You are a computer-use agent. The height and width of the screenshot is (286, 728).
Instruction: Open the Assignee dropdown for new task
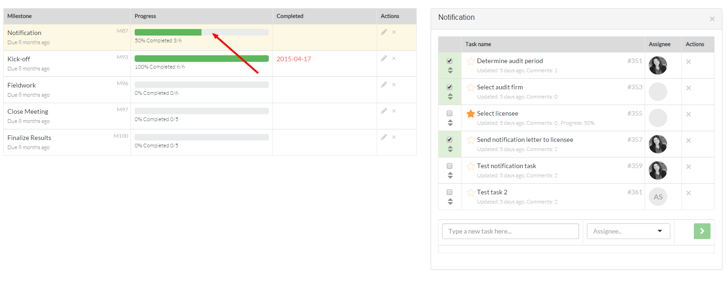point(628,231)
